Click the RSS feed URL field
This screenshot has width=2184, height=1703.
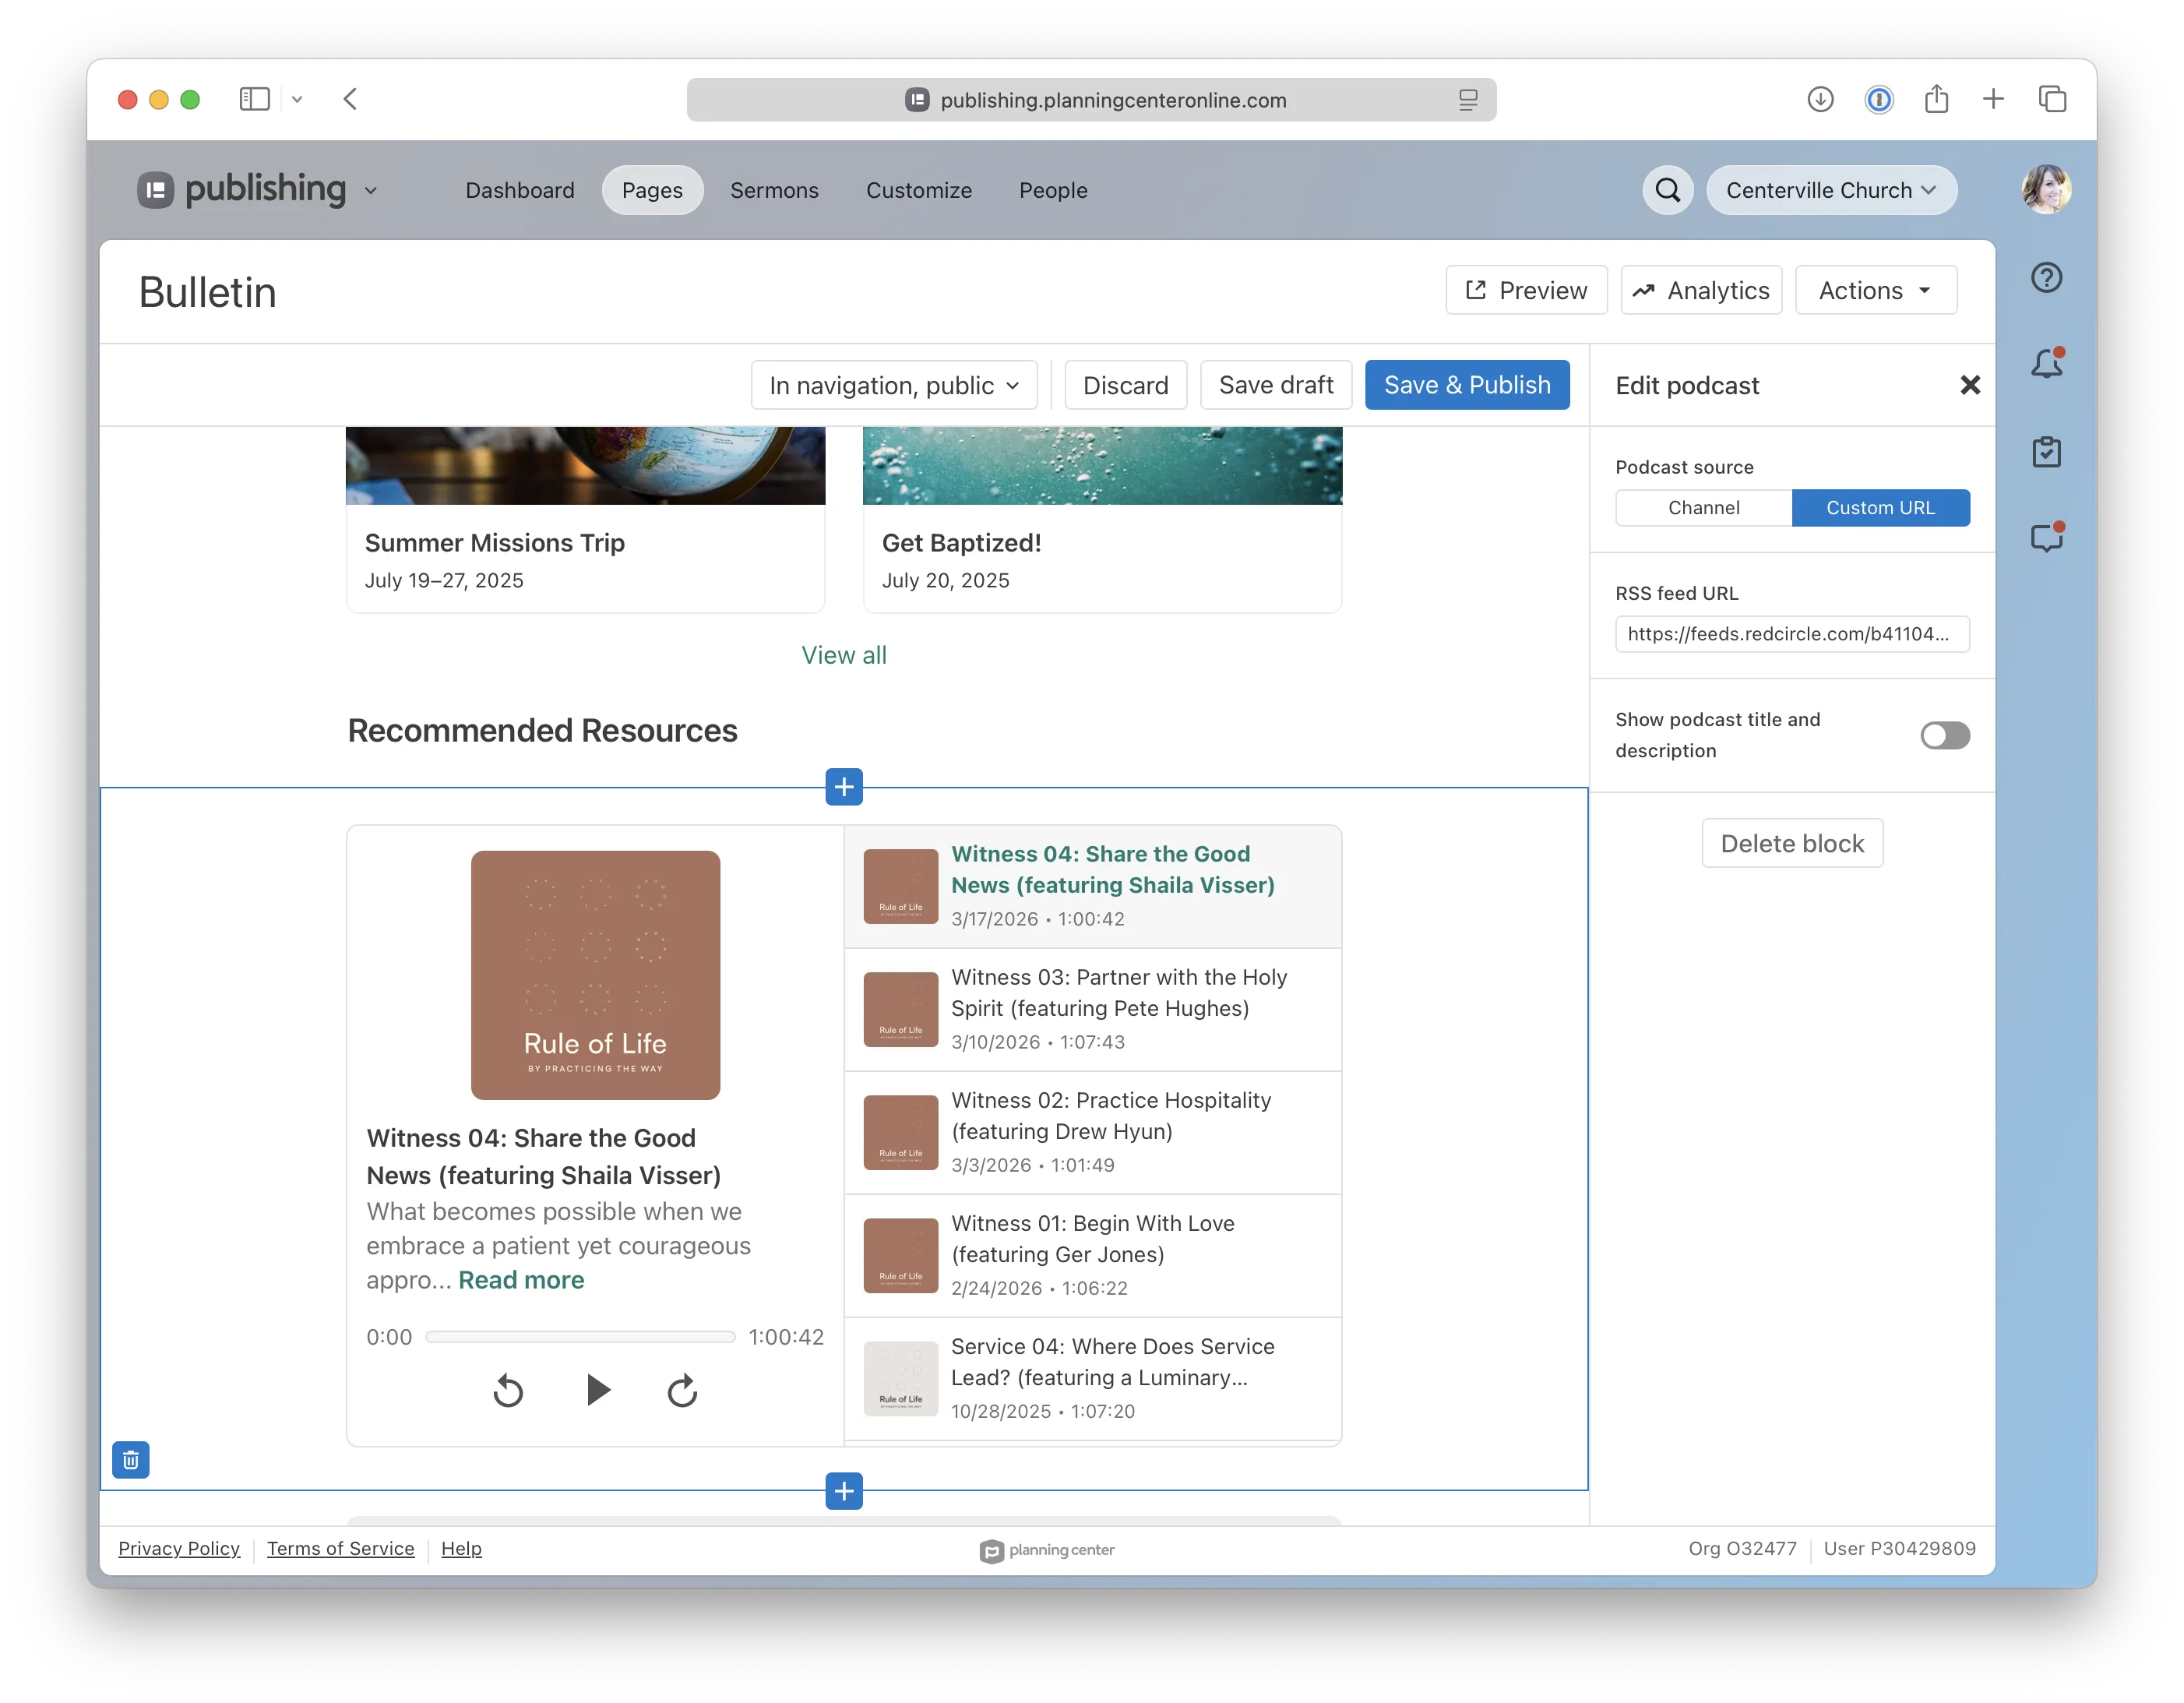click(x=1792, y=634)
